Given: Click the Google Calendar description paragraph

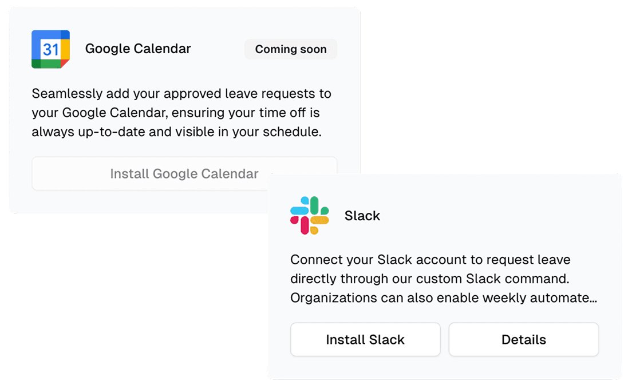Looking at the screenshot, I should [x=182, y=113].
